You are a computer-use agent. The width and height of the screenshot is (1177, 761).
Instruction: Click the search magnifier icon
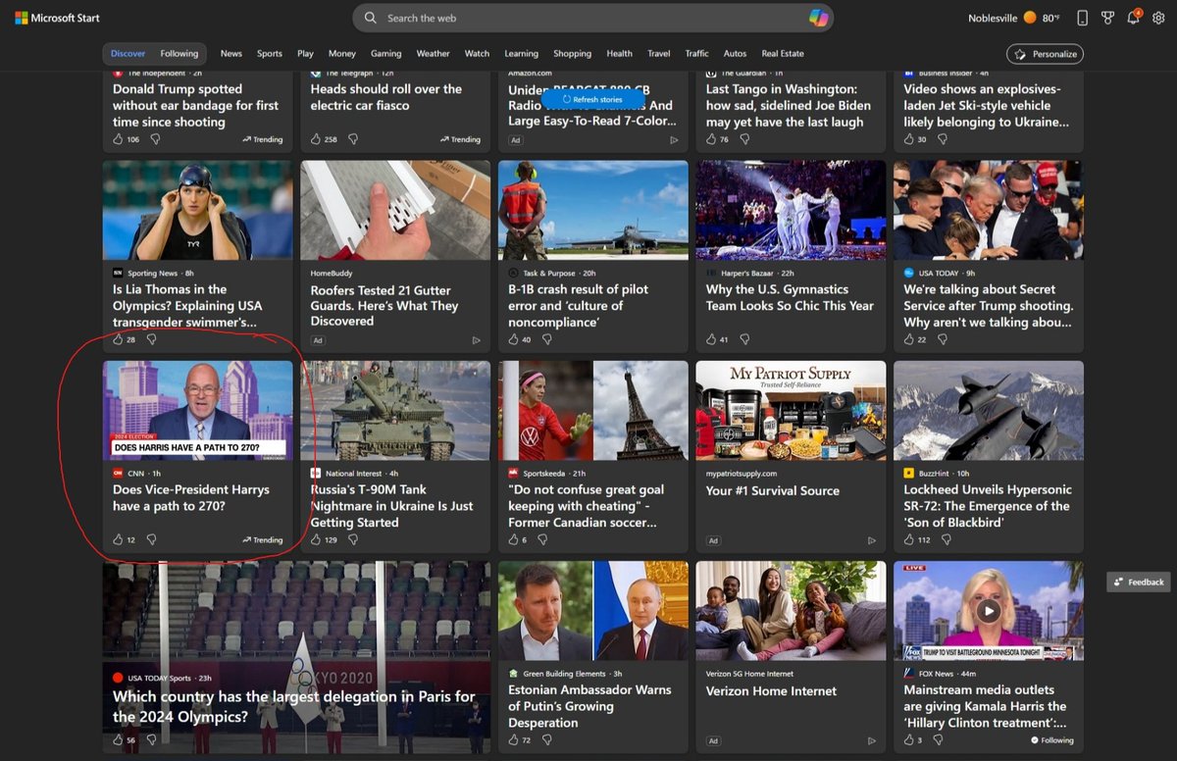(370, 18)
